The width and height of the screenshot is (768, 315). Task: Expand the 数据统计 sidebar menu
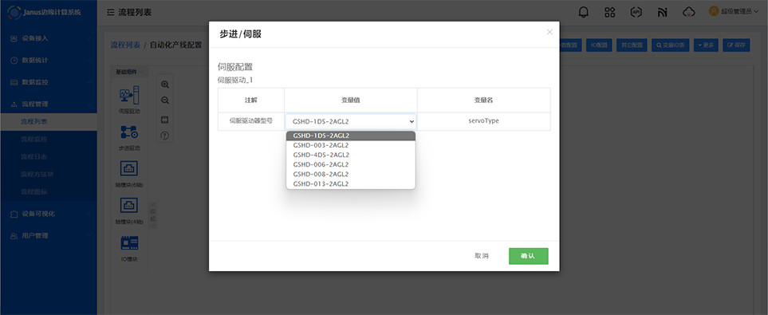coord(49,61)
